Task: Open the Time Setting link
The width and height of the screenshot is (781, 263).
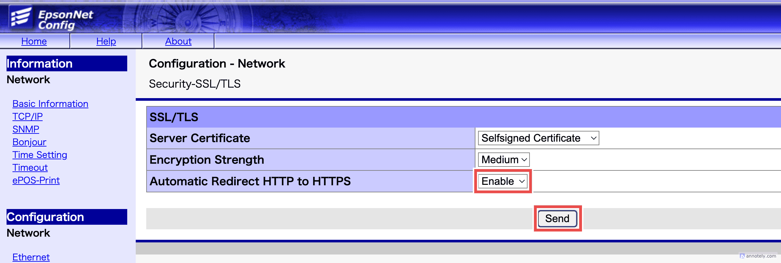Action: tap(40, 155)
